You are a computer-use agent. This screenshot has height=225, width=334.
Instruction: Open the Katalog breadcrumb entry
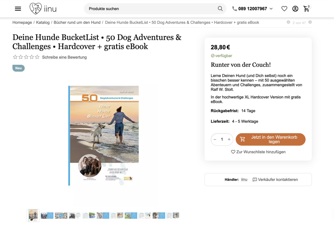pos(43,22)
